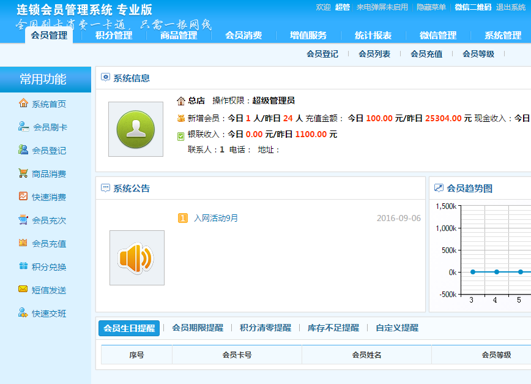Switch to the 会员生日提醒 tab
Image resolution: width=531 pixels, height=384 pixels.
click(129, 328)
